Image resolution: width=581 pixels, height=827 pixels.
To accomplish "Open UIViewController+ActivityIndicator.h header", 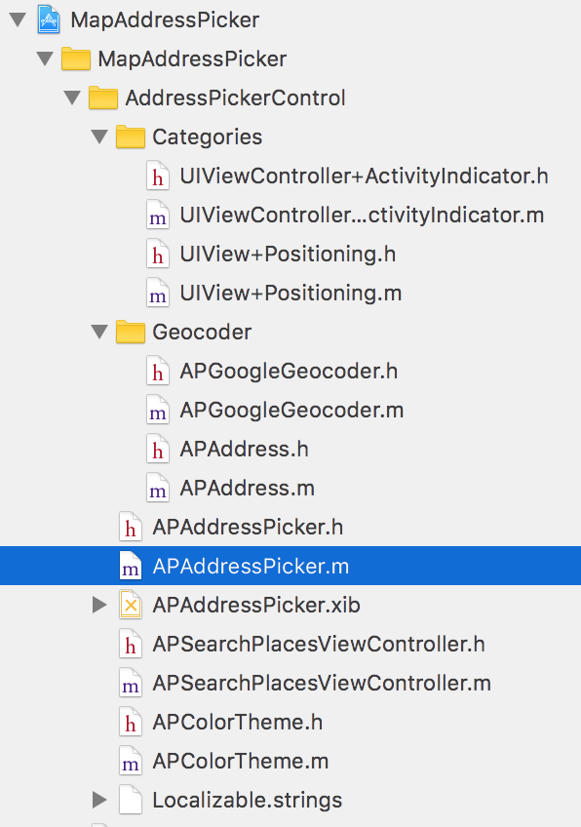I will click(x=364, y=177).
